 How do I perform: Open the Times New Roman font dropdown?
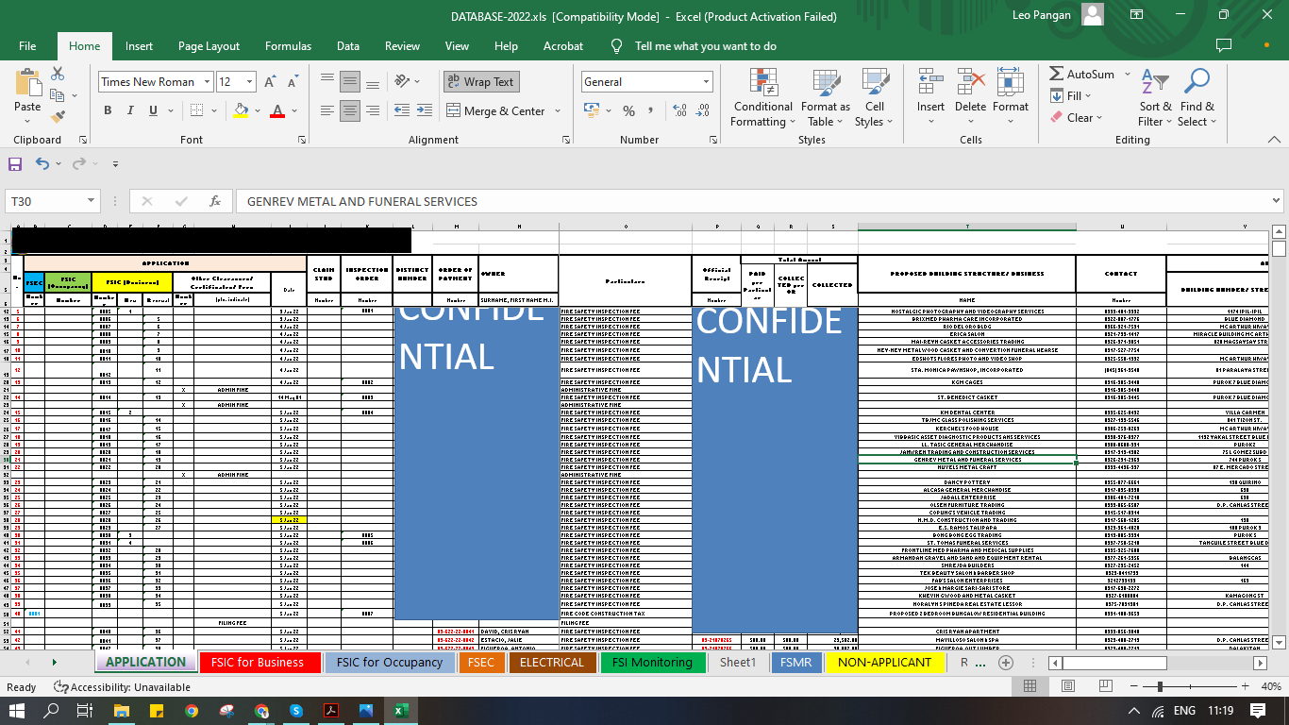coord(207,82)
